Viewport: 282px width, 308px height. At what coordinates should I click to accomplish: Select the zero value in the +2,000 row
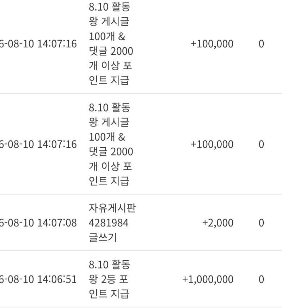click(x=261, y=223)
